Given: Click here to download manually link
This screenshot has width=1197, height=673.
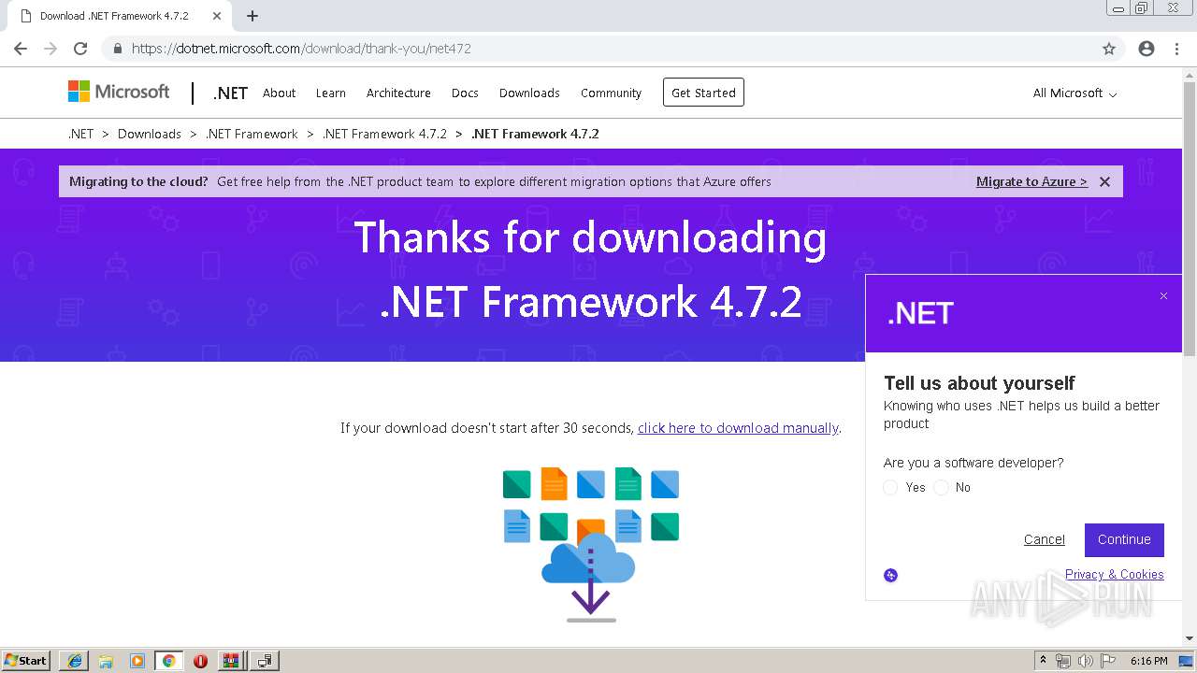Looking at the screenshot, I should tap(738, 428).
